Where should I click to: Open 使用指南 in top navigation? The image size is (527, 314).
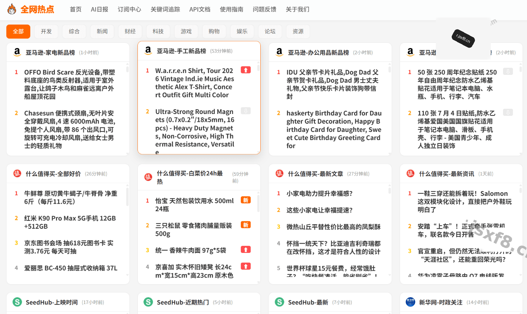tap(232, 9)
